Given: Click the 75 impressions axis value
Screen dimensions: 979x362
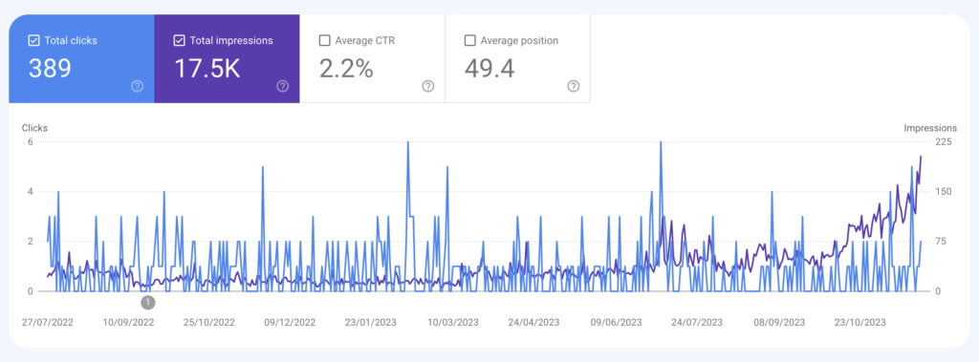Looking at the screenshot, I should coord(941,242).
